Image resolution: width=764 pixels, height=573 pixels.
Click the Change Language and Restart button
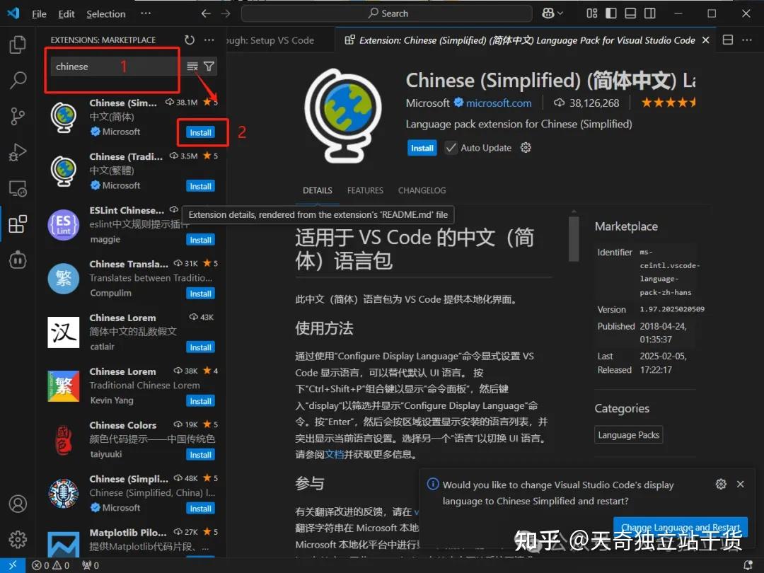tap(681, 527)
